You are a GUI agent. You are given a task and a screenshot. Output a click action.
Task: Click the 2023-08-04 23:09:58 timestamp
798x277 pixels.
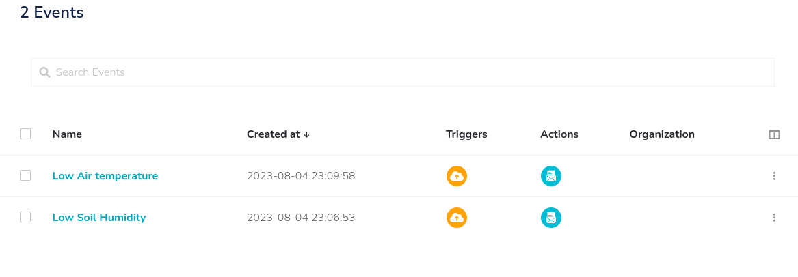click(x=301, y=176)
